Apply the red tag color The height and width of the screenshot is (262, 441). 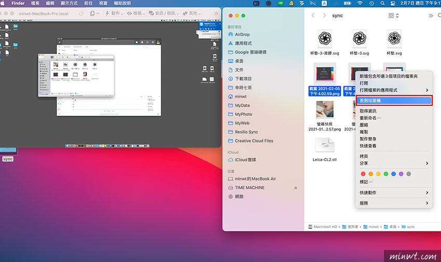363,174
